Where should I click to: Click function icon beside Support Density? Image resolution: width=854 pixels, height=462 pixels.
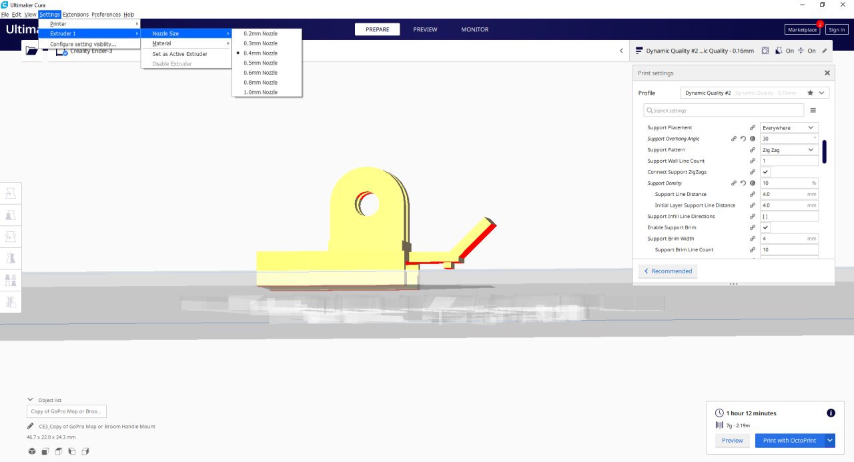click(x=752, y=183)
